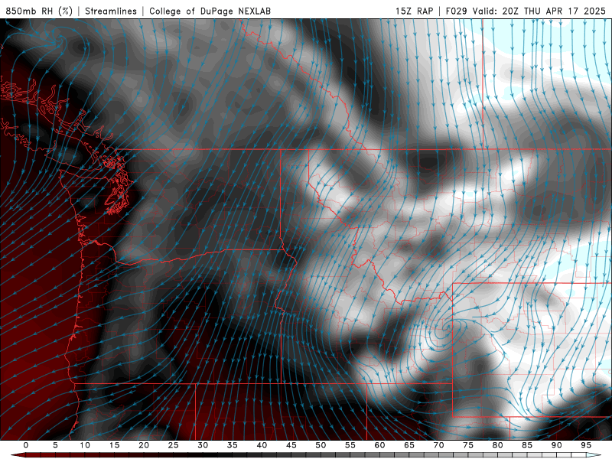Click the "40" label on color scale
The width and height of the screenshot is (612, 459).
(262, 445)
